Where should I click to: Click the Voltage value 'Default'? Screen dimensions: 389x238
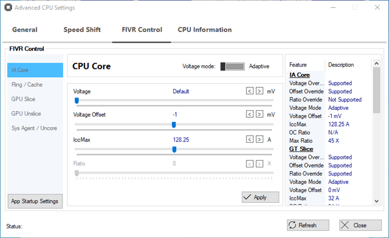(x=181, y=92)
